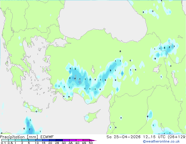Click the forecast date 'Sa 25-04-2026'
This screenshot has height=144, width=186.
124,137
